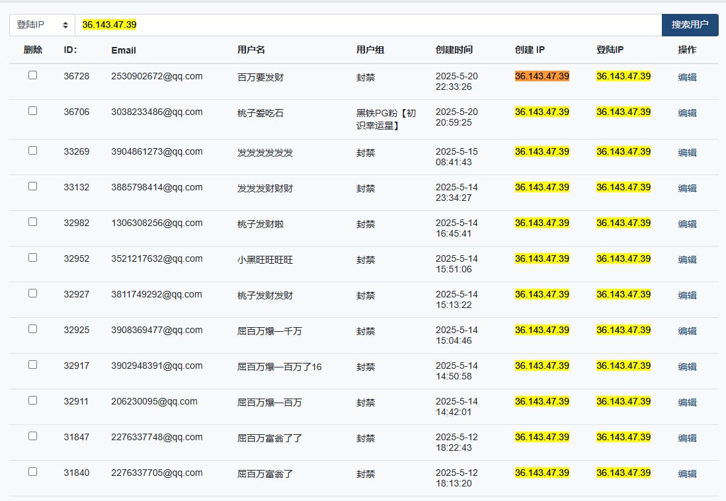Open 编辑 link for user 小黑旺旺旺旺
Image resolution: width=726 pixels, height=501 pixels.
(x=687, y=260)
